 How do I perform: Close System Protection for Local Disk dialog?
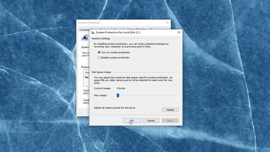179,32
